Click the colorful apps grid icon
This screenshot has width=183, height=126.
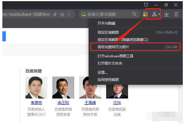[x=145, y=14]
